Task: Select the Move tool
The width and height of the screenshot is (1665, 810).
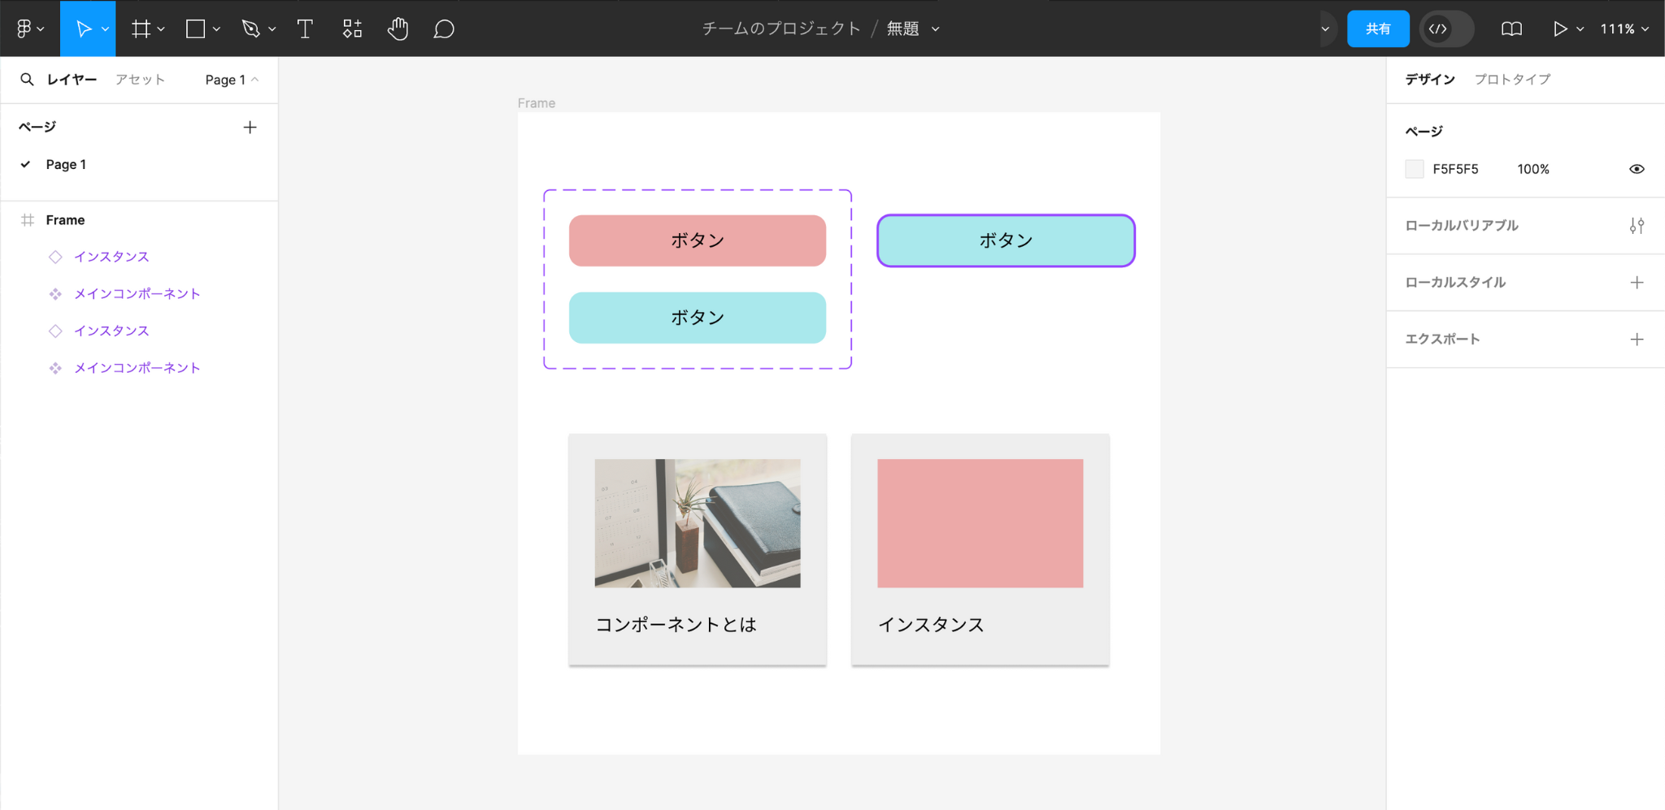Action: pyautogui.click(x=83, y=28)
